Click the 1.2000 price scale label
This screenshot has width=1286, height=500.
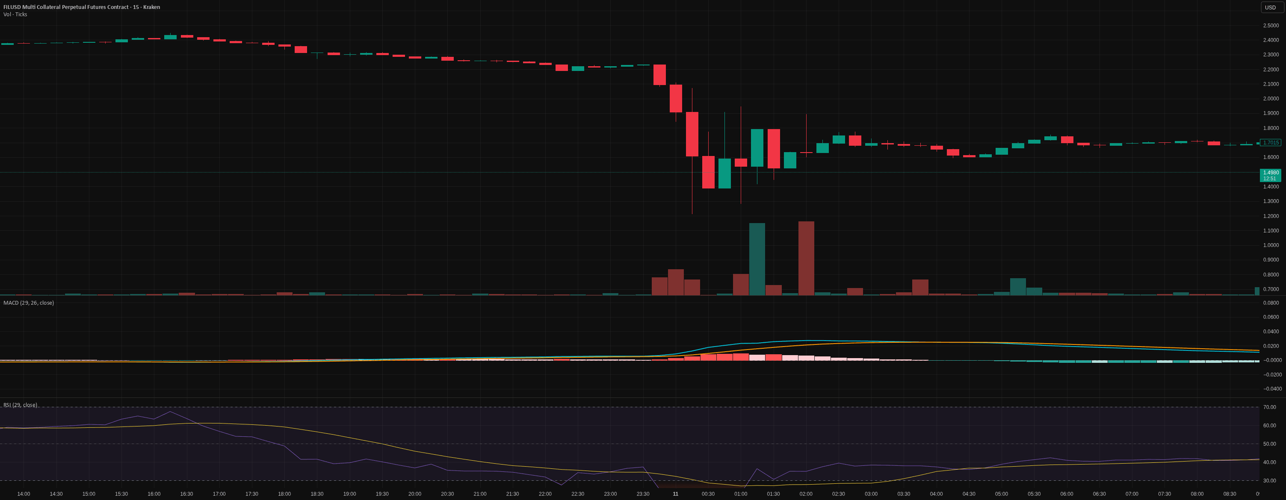pyautogui.click(x=1271, y=216)
